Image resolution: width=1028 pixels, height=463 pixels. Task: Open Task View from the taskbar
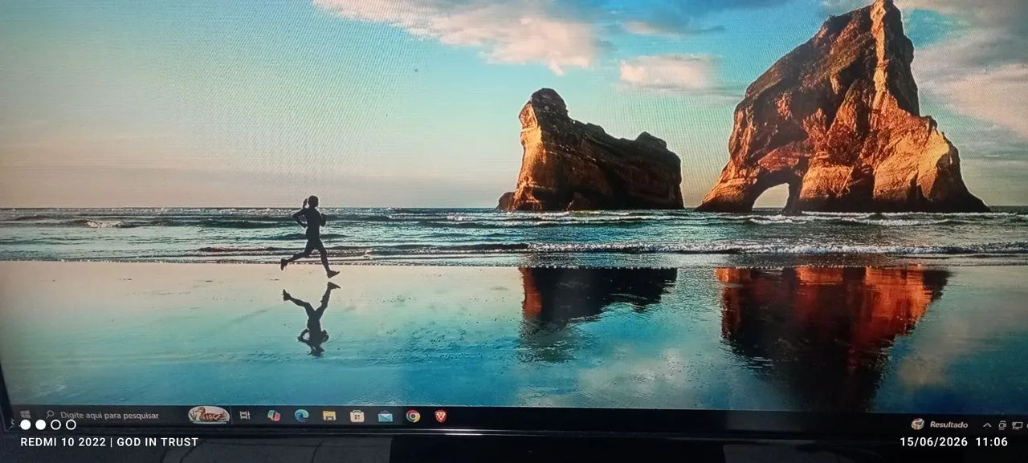245,416
